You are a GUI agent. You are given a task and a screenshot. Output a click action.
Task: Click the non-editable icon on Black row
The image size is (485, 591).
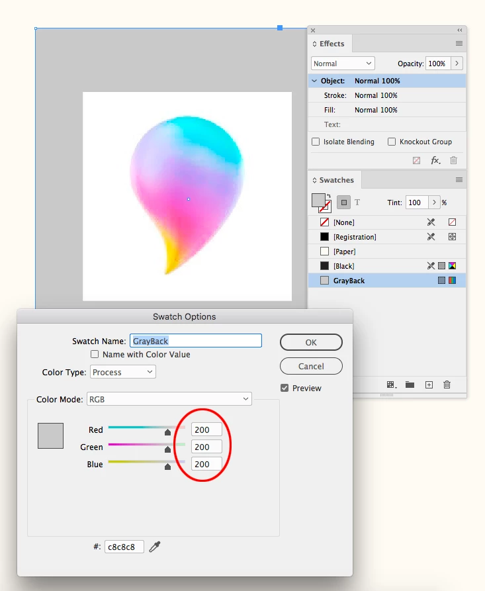click(x=431, y=266)
